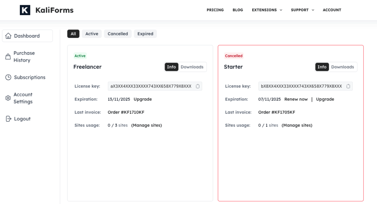The height and width of the screenshot is (204, 377).
Task: Filter licenses by Cancelled
Action: tap(118, 34)
